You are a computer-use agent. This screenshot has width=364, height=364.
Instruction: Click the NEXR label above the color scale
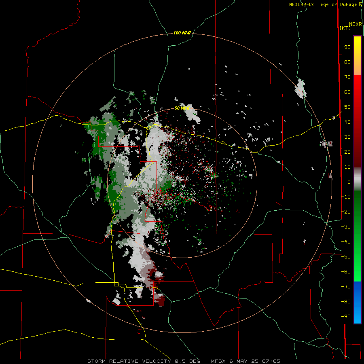[x=356, y=24]
